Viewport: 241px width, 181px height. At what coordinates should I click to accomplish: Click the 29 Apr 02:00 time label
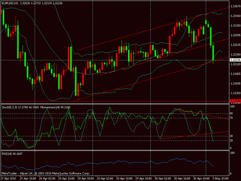point(105,178)
